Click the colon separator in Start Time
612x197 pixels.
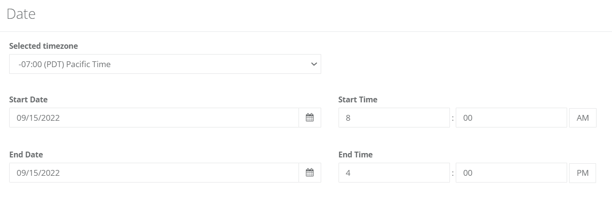453,118
